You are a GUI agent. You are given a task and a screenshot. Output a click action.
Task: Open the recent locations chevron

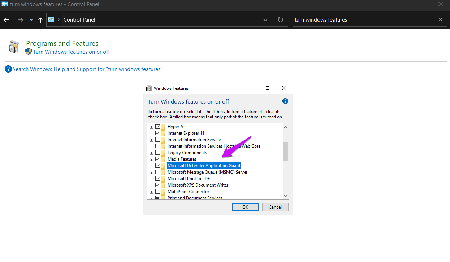[31, 20]
